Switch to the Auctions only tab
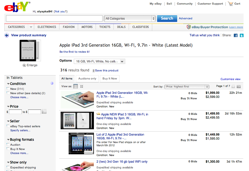 click(87, 79)
